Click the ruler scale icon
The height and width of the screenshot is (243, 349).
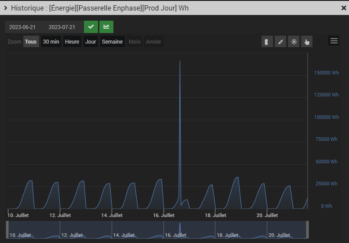267,42
